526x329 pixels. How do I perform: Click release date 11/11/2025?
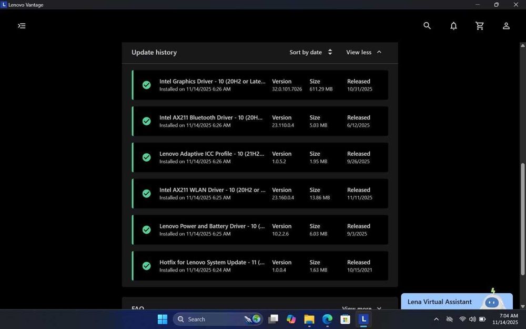click(360, 198)
